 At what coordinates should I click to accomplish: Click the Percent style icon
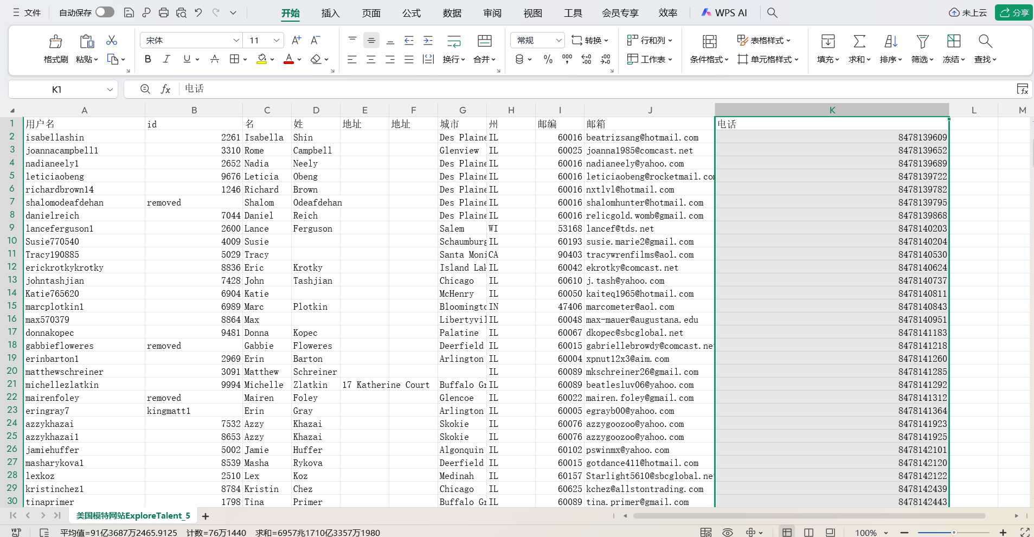pos(548,59)
